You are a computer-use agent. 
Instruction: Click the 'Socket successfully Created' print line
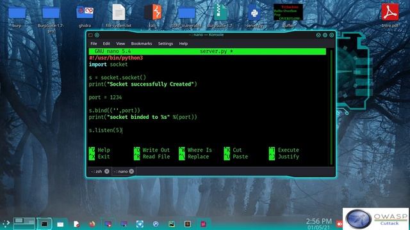click(x=143, y=84)
